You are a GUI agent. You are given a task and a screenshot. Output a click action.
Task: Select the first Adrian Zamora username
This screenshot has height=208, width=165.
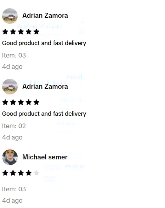(45, 16)
